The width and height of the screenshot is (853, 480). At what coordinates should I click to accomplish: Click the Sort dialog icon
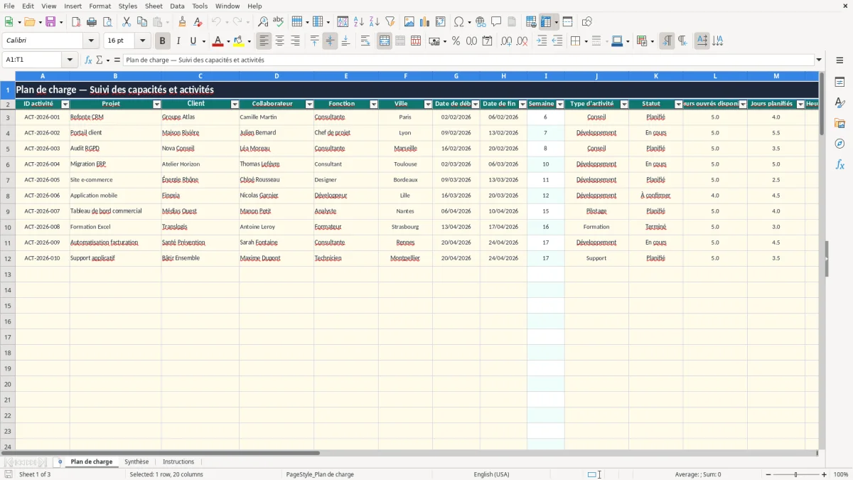pos(343,22)
